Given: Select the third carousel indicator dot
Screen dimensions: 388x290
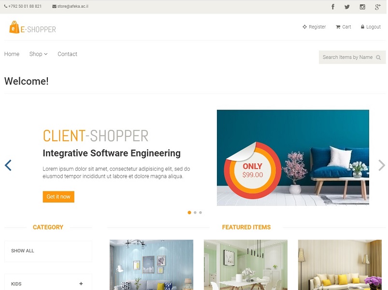Looking at the screenshot, I should click(201, 213).
